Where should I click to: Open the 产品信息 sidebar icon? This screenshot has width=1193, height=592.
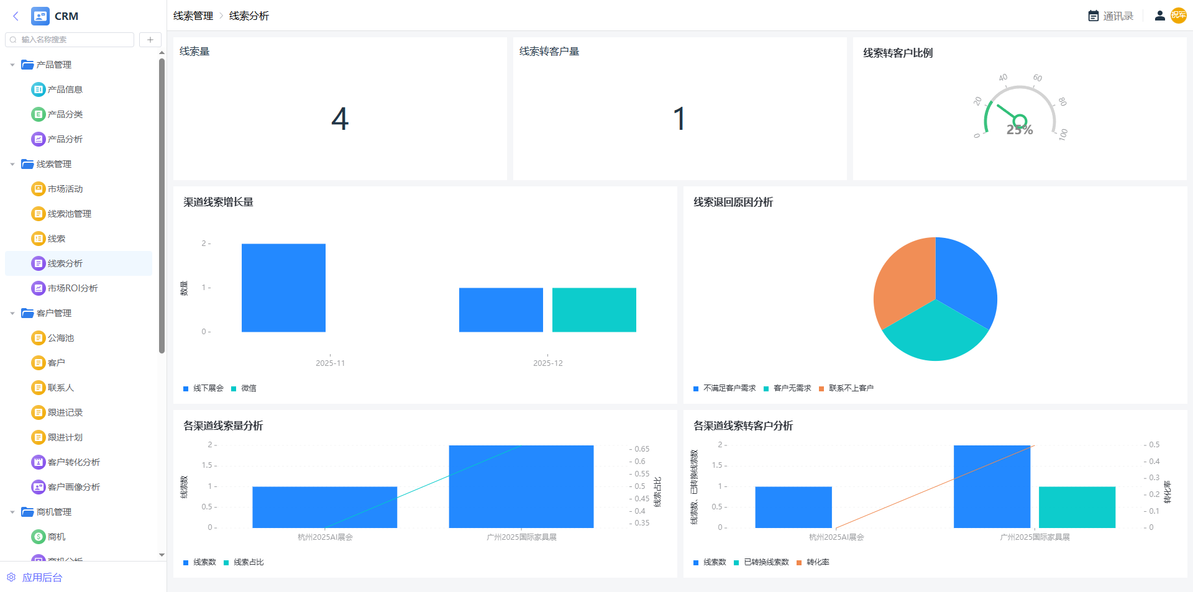pyautogui.click(x=39, y=89)
